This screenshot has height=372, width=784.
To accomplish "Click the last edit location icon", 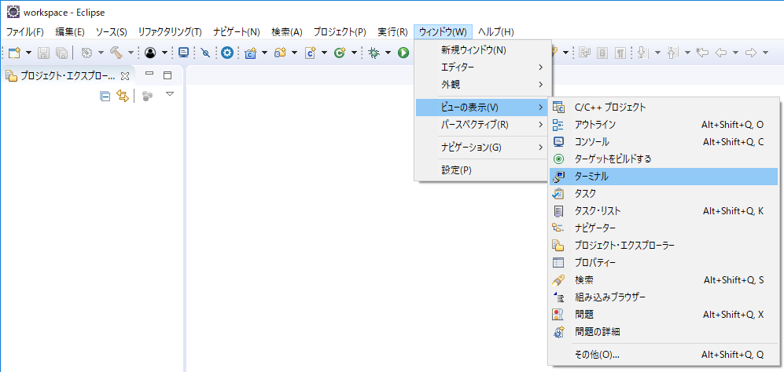I will tap(702, 52).
